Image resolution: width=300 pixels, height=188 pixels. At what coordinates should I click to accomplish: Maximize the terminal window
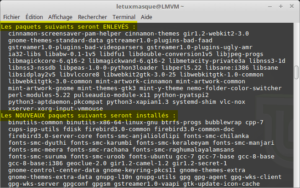point(281,6)
